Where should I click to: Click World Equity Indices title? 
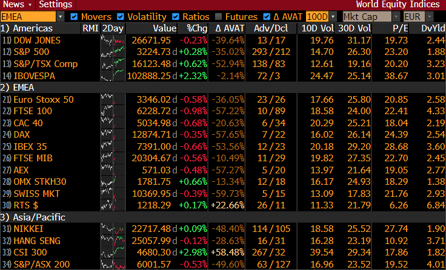[398, 5]
